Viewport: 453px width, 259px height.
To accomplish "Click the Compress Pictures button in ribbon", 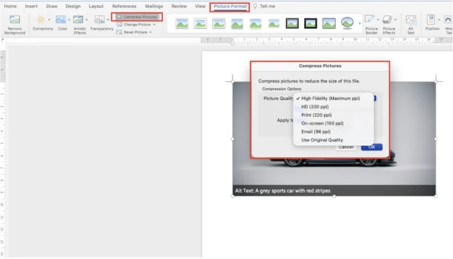I will (137, 17).
